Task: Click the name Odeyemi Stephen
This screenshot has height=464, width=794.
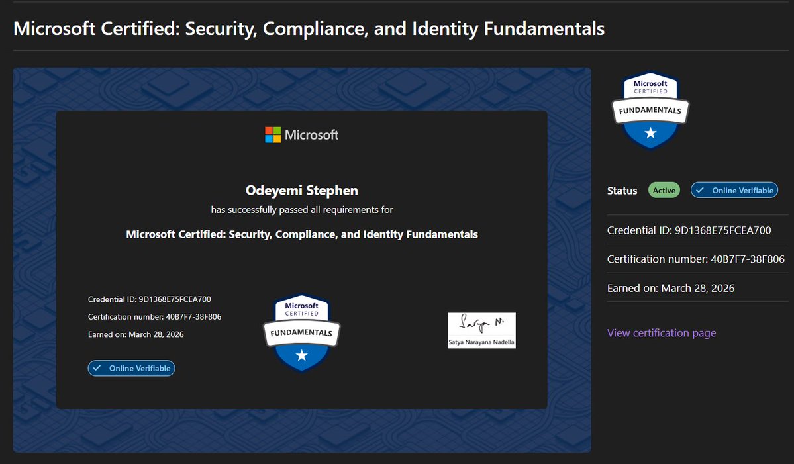Action: click(302, 190)
